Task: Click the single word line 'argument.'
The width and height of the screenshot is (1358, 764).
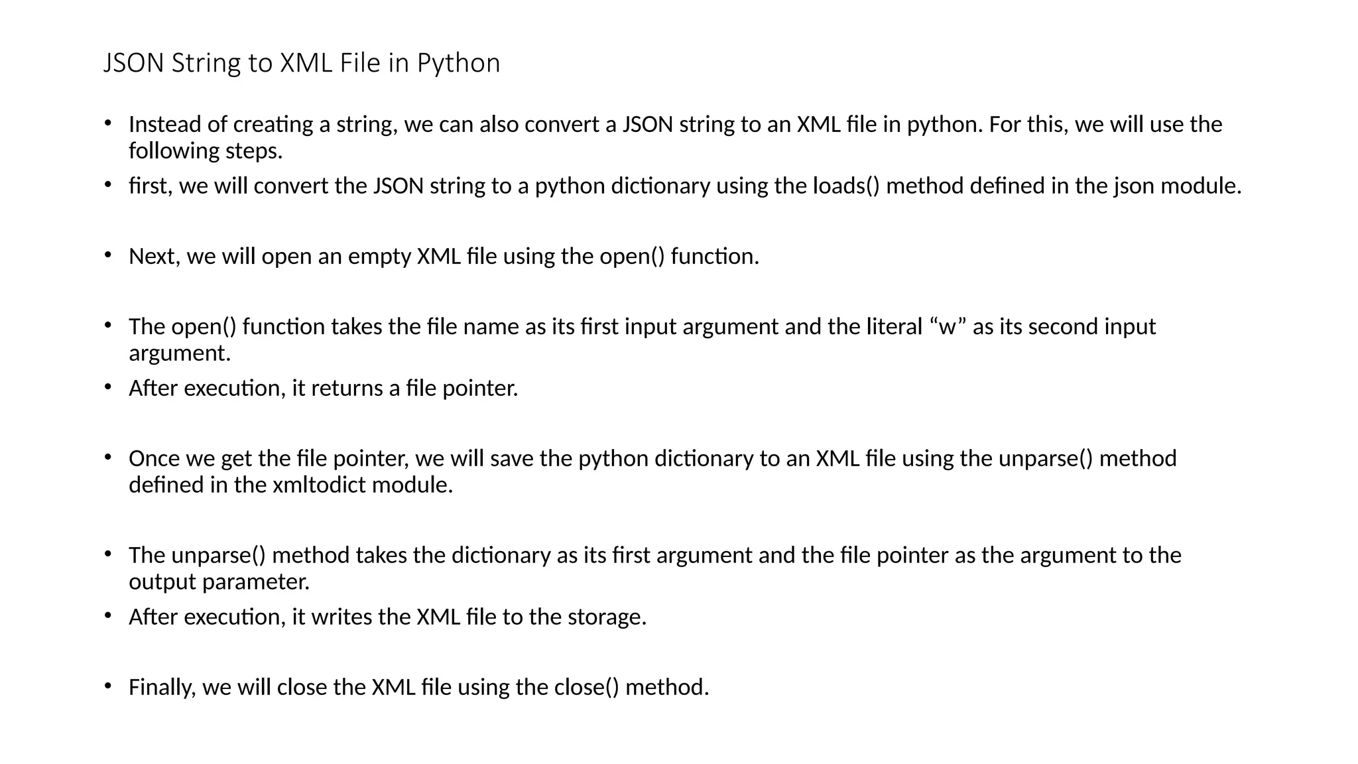Action: pos(180,353)
